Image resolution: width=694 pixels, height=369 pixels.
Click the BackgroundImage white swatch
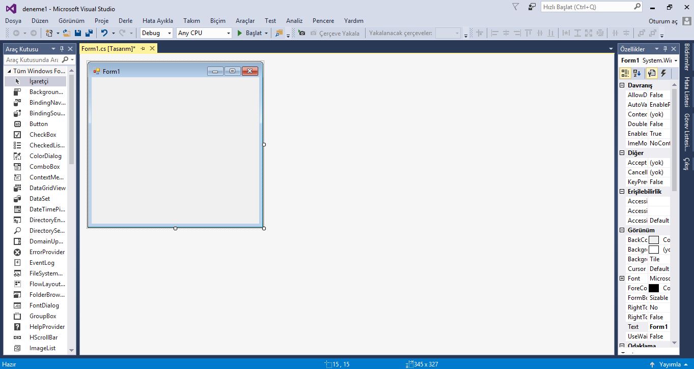[x=654, y=250]
